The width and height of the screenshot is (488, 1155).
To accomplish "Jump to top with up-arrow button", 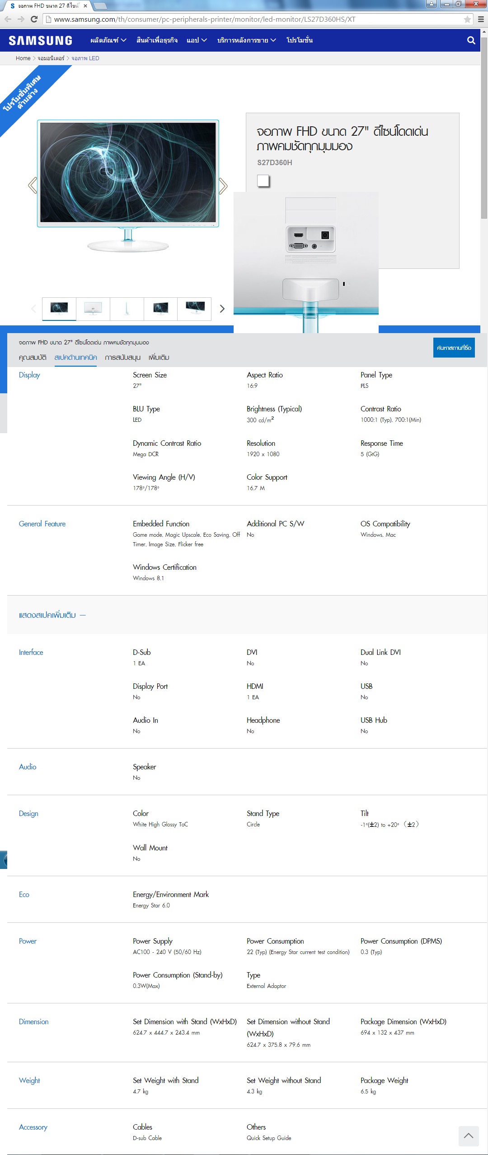I will tap(469, 1136).
